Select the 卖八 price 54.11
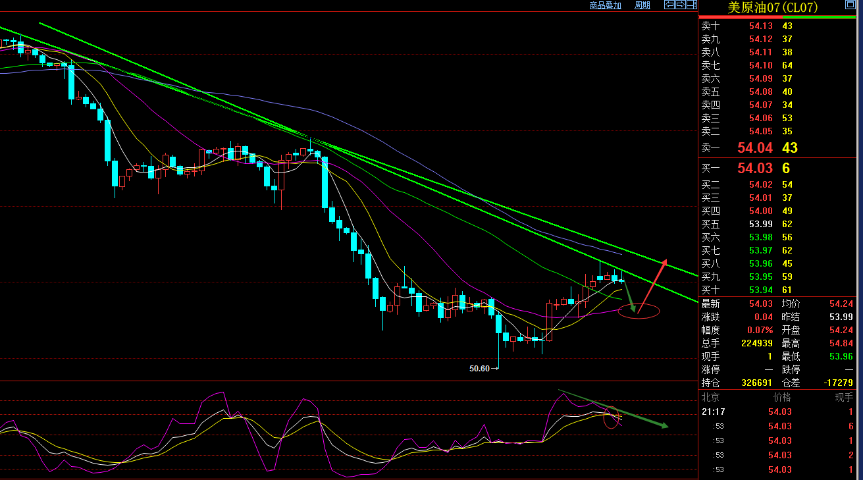863x480 pixels. pyautogui.click(x=761, y=52)
